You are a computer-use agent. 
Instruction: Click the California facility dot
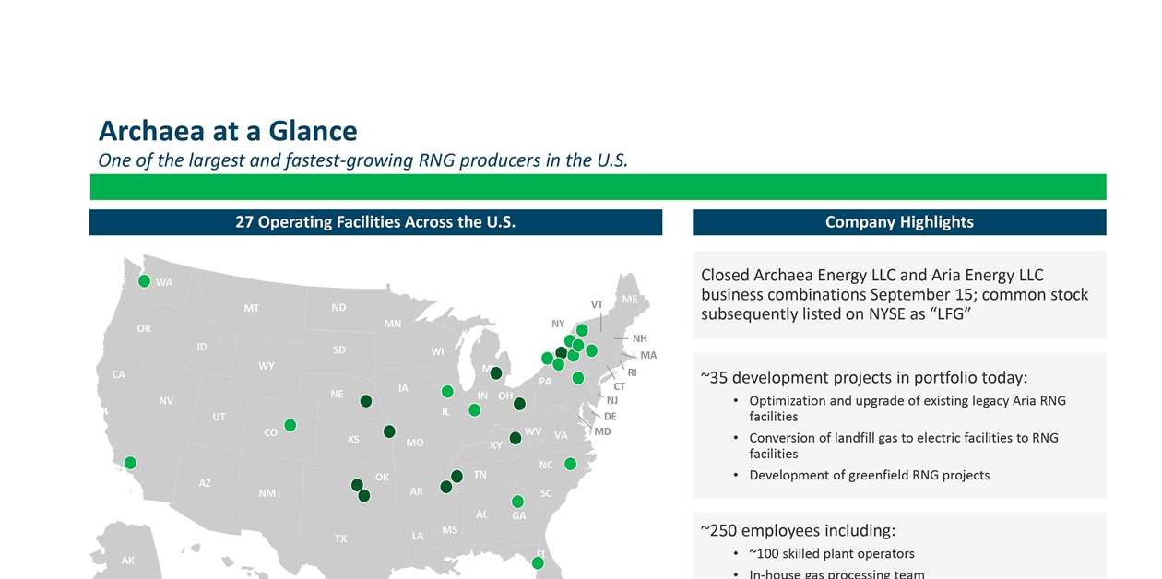click(129, 461)
